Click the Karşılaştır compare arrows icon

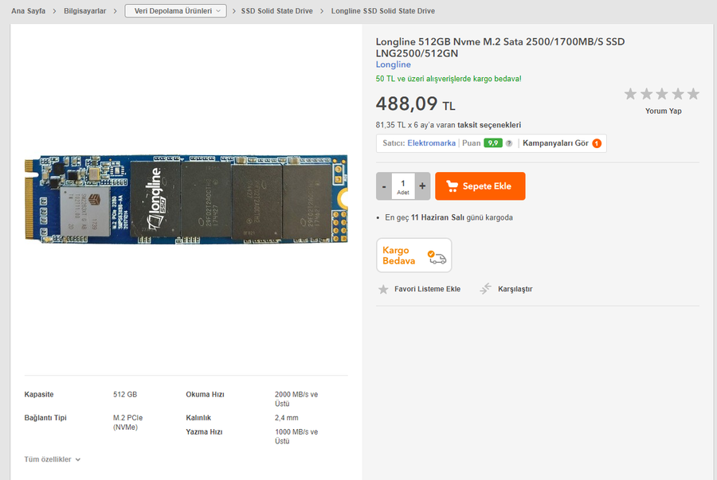click(485, 289)
